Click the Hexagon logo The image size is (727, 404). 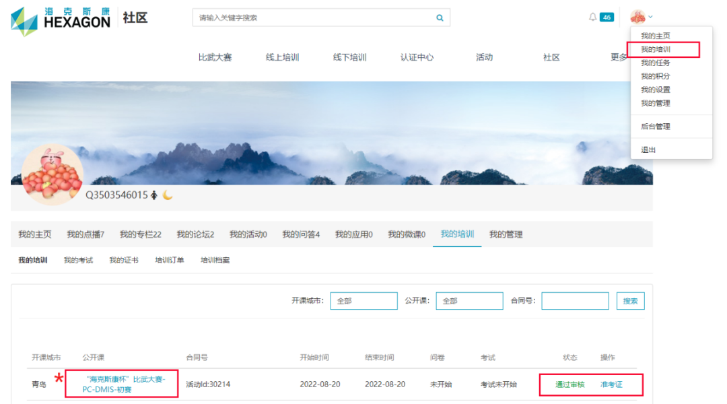[61, 18]
